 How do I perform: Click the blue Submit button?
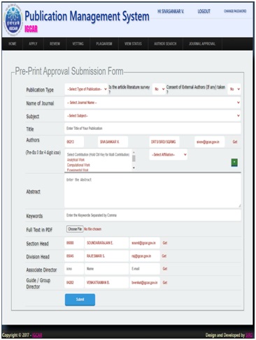click(x=80, y=300)
